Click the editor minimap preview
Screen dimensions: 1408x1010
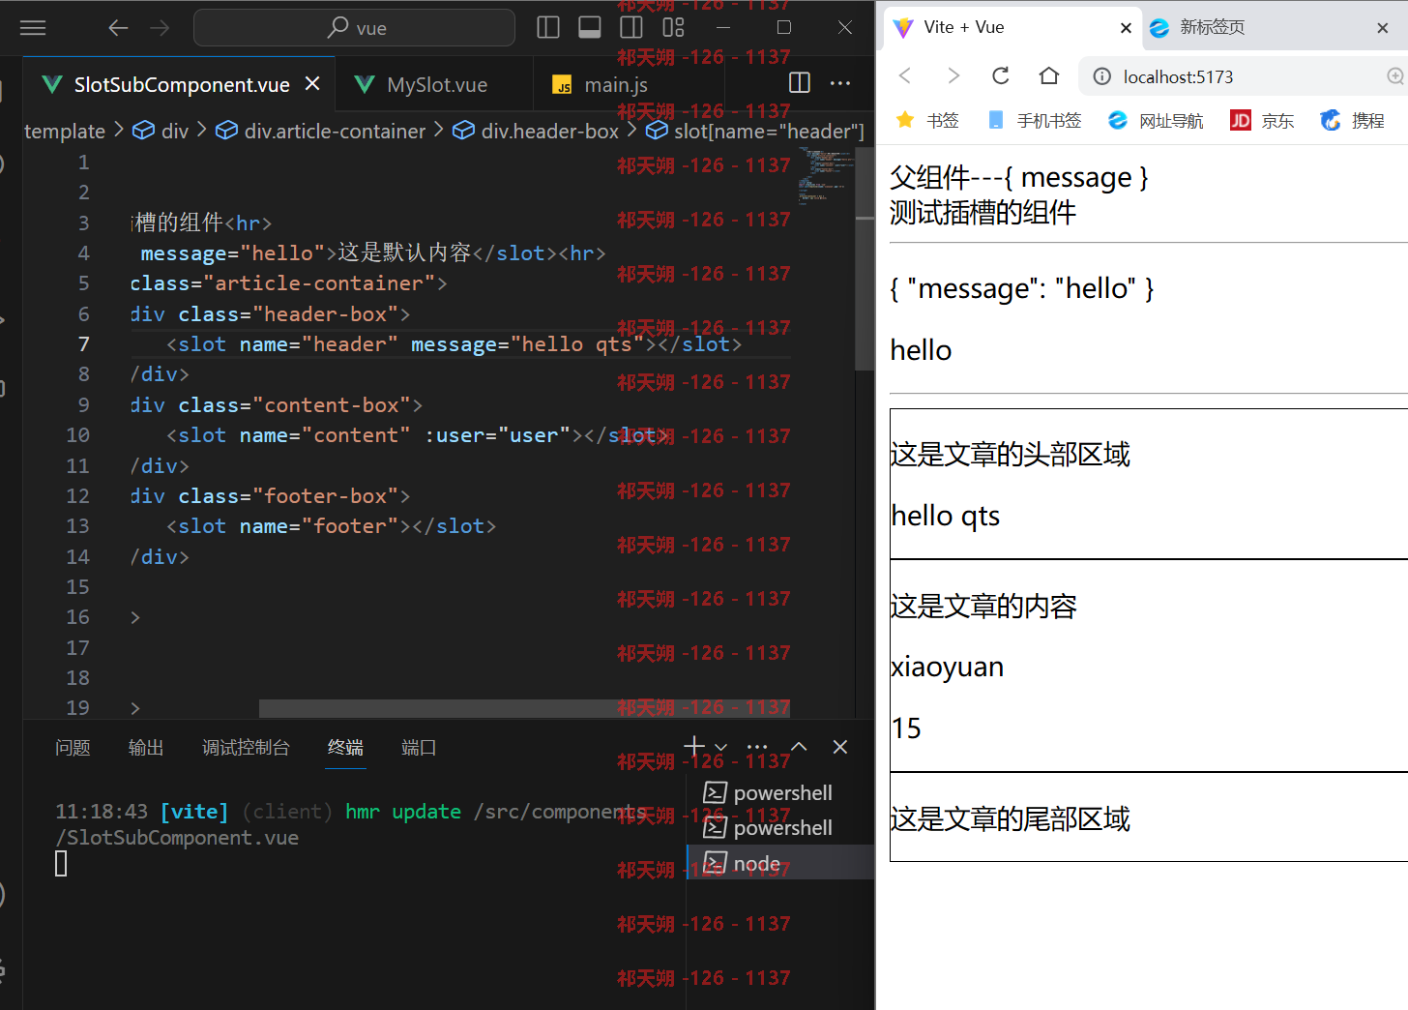(825, 176)
